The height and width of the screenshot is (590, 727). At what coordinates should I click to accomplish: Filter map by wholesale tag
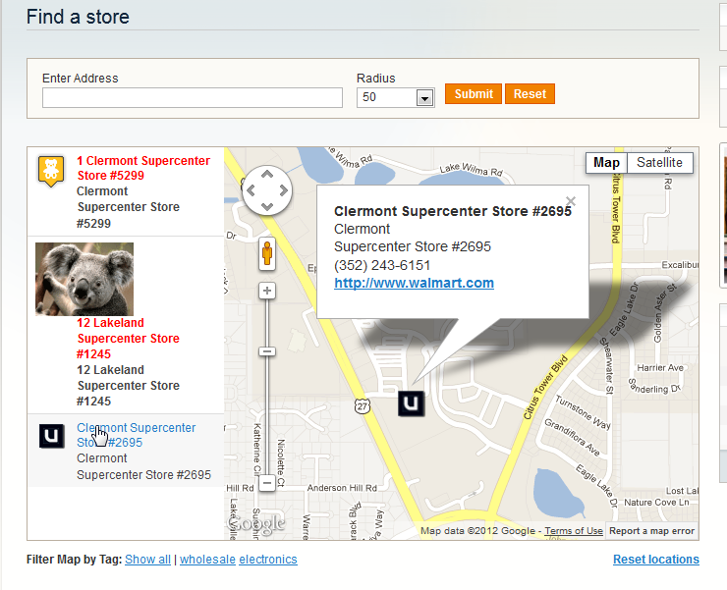(x=207, y=560)
